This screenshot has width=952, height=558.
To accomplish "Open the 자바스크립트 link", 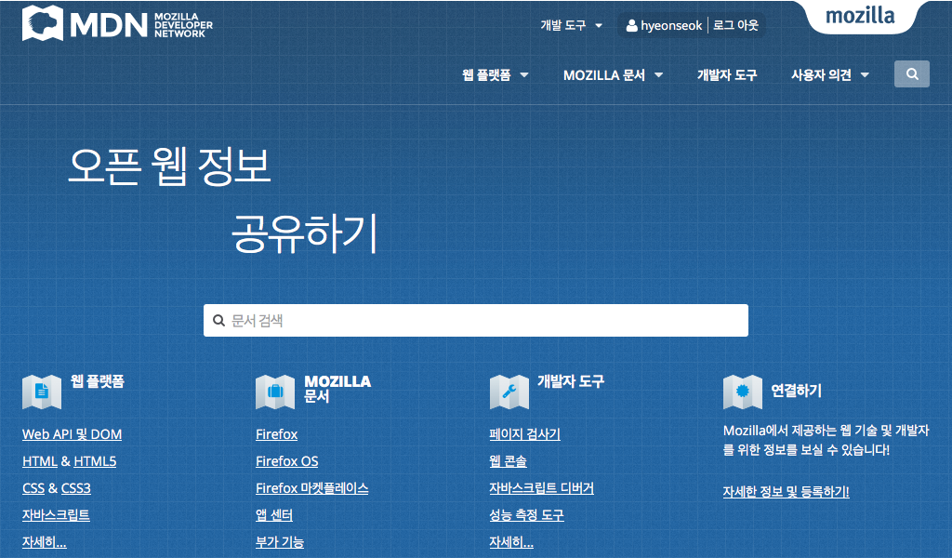I will coord(56,515).
